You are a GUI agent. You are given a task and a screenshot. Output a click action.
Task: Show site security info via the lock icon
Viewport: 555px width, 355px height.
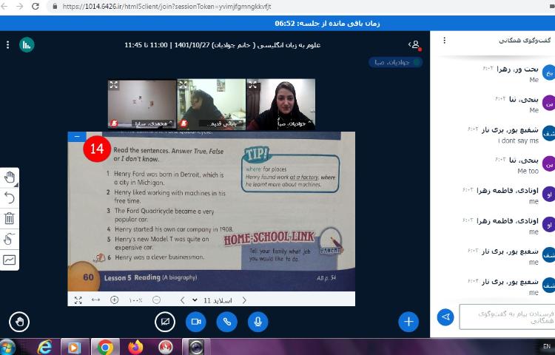pos(55,7)
